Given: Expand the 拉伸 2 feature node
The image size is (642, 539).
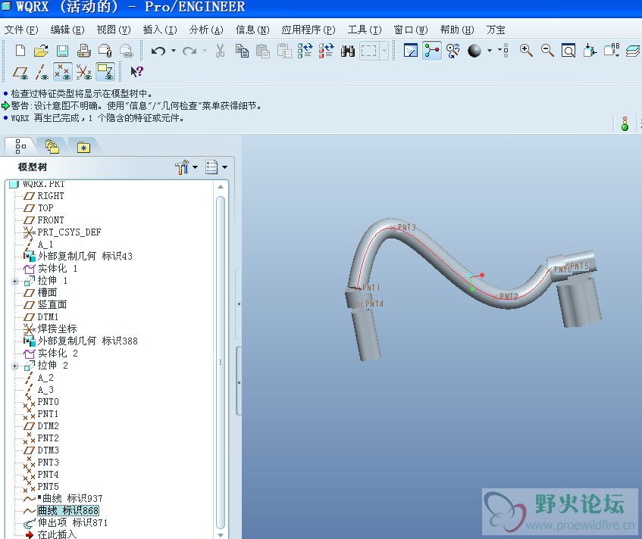Looking at the screenshot, I should (x=14, y=366).
